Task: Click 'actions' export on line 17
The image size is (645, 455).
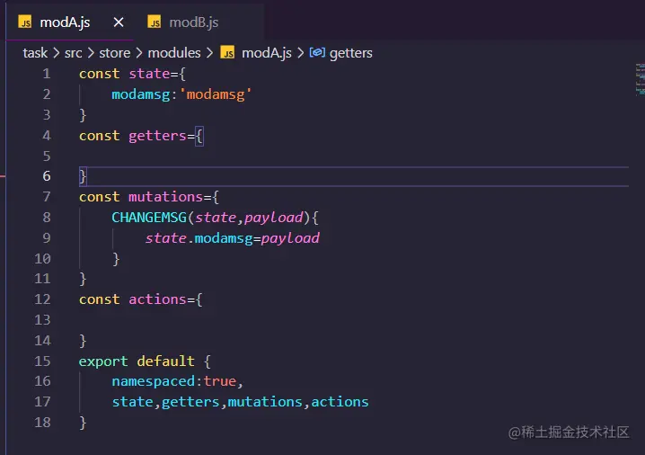Action: pyautogui.click(x=340, y=402)
